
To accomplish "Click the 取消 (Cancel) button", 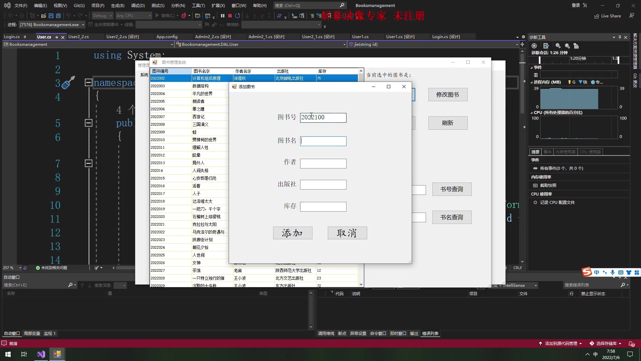I will click(347, 233).
